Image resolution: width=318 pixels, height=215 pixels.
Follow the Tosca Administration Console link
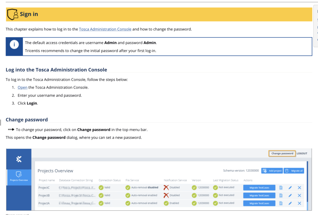coord(105,29)
